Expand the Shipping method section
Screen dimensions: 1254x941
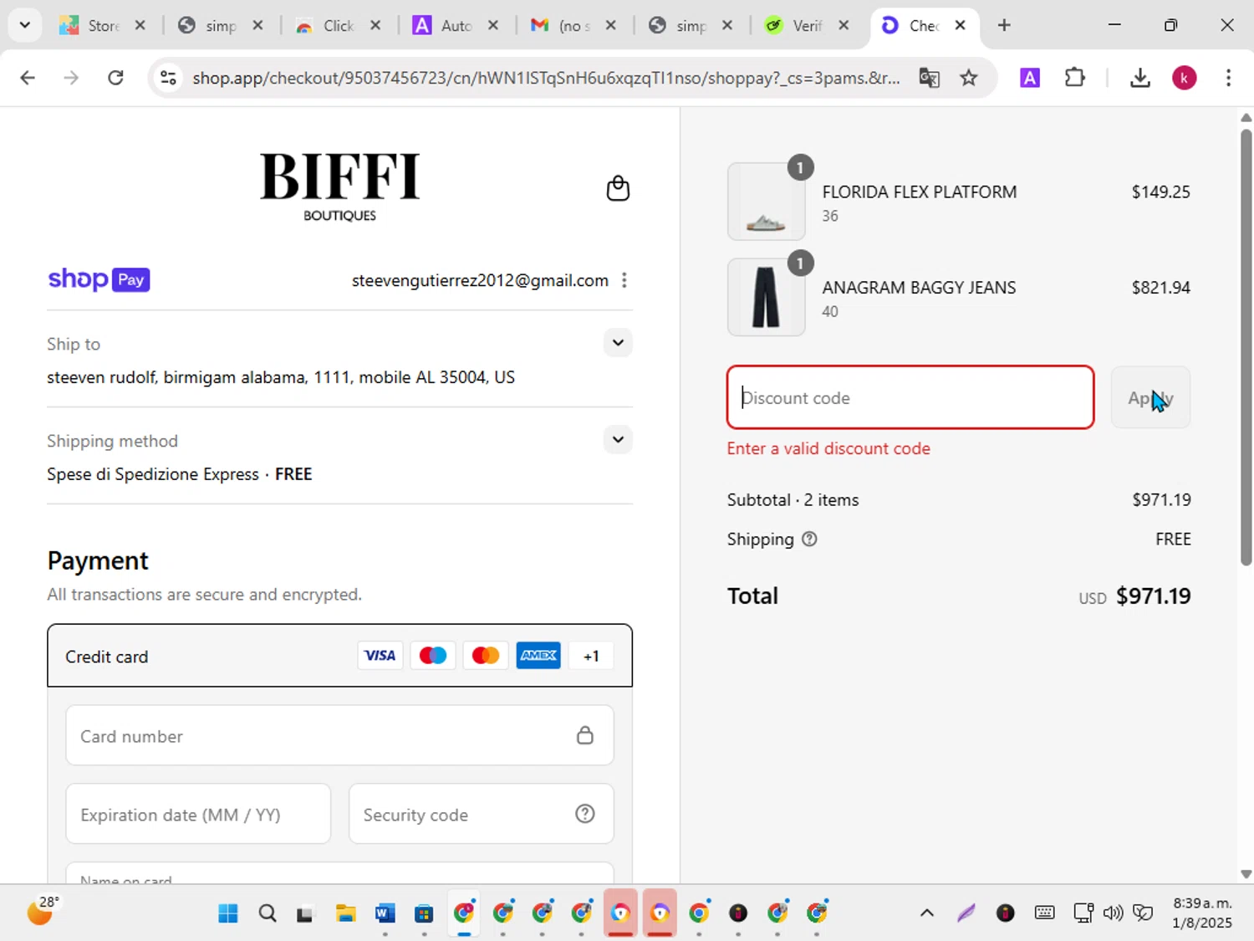point(618,439)
